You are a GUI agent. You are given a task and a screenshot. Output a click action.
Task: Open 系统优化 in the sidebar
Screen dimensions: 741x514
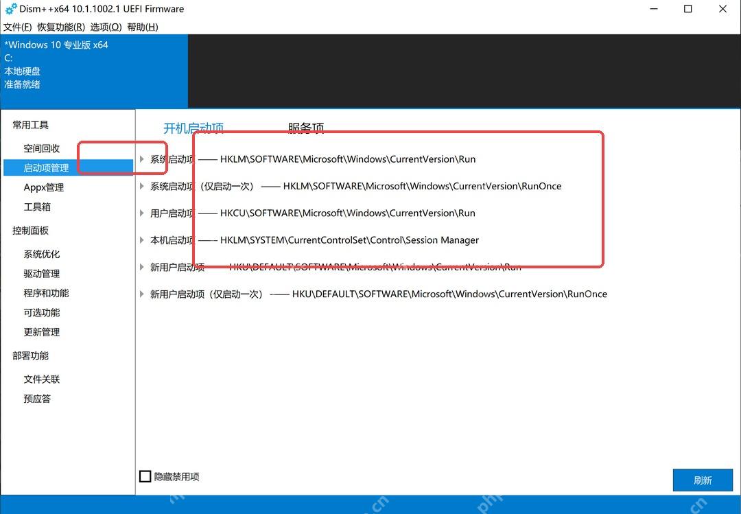42,254
